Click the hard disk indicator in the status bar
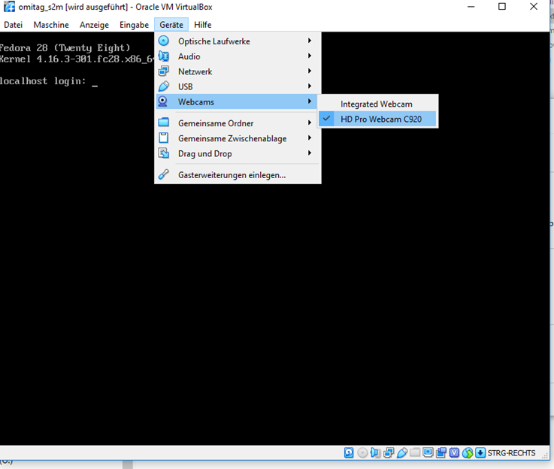The width and height of the screenshot is (554, 469). pos(349,452)
